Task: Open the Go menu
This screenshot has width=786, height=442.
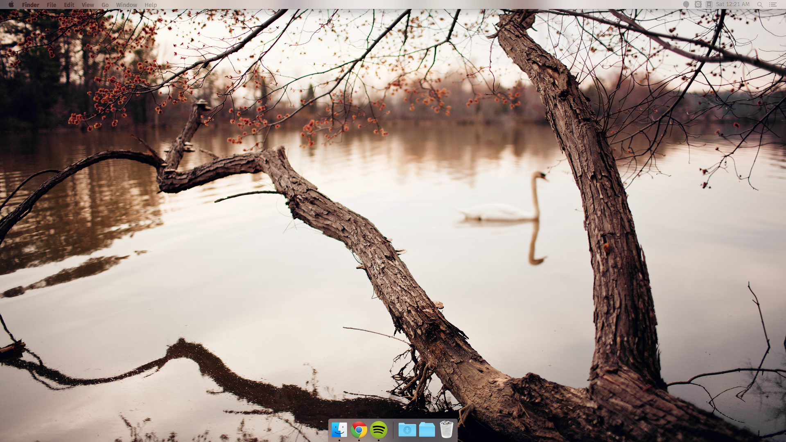Action: pos(105,5)
